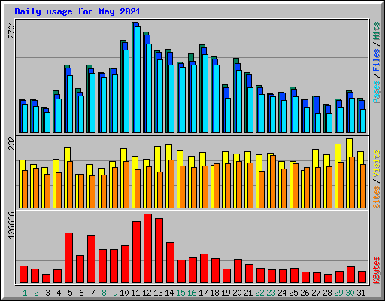Click day 7 on the x-axis
Image resolution: width=385 pixels, height=301 pixels.
click(92, 293)
